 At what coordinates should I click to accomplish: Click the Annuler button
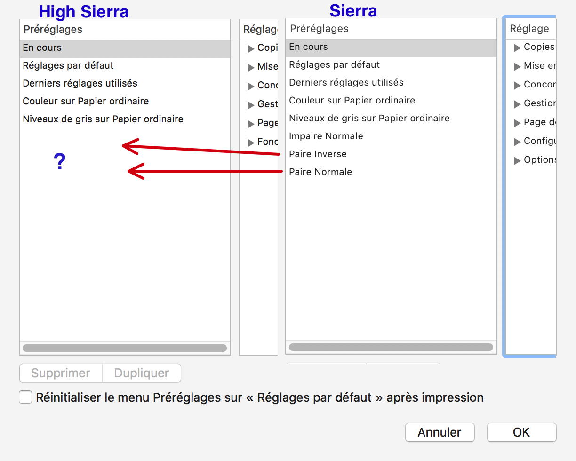click(x=440, y=432)
